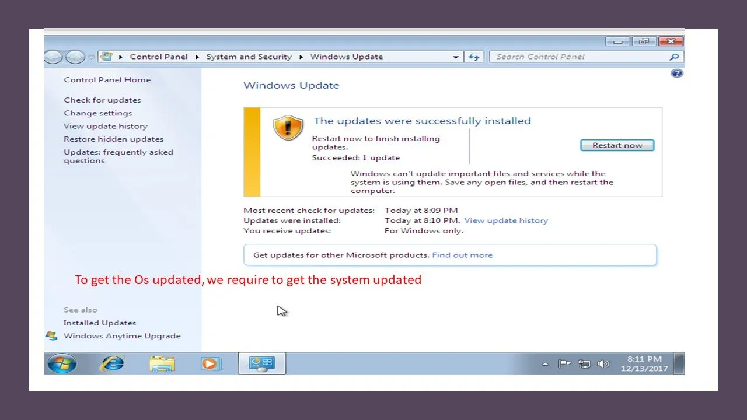Launch Internet Explorer from taskbar
Image resolution: width=747 pixels, height=420 pixels.
112,363
